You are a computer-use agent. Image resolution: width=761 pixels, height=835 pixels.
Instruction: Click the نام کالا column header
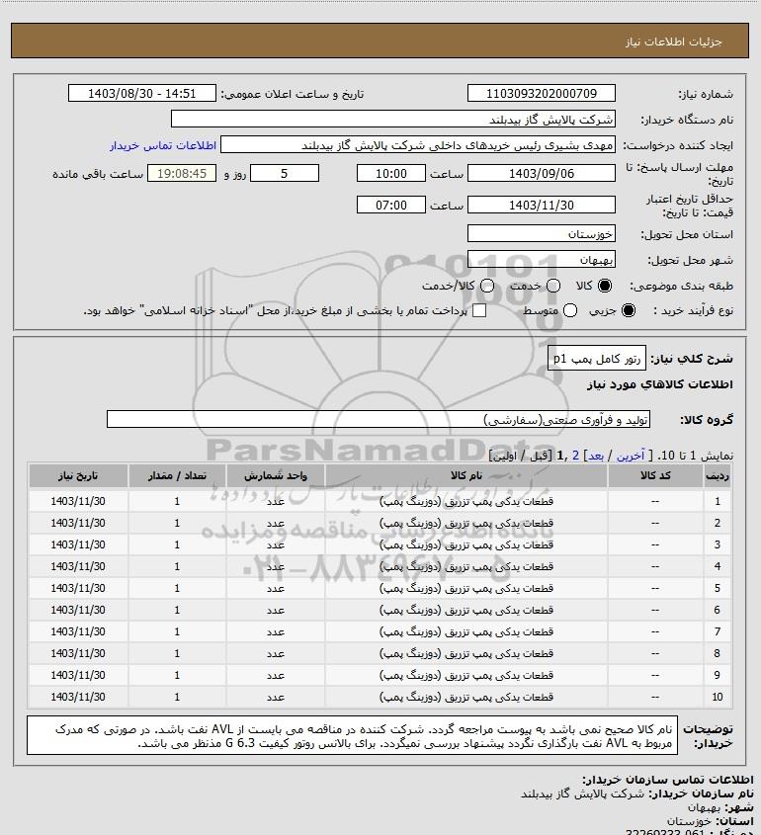point(465,475)
